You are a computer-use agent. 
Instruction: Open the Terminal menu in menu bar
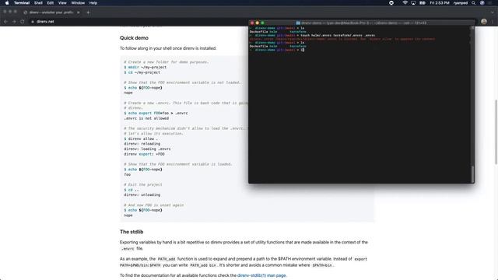(22, 3)
